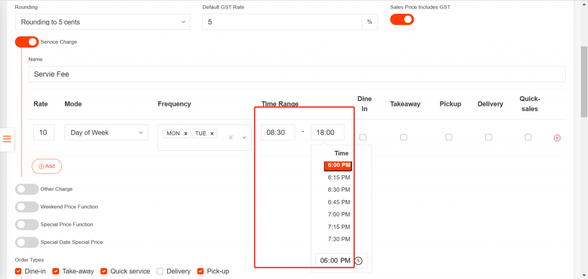Click the Add button

[47, 166]
